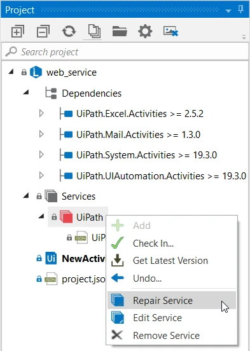Click the Project panel title

[x=20, y=10]
